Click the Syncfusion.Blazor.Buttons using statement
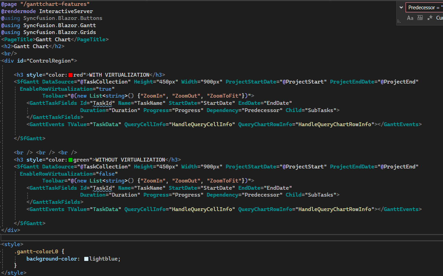This screenshot has height=276, width=443. pos(63,18)
